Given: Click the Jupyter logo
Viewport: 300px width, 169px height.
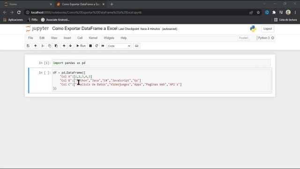Looking at the screenshot, I should 37,29.
